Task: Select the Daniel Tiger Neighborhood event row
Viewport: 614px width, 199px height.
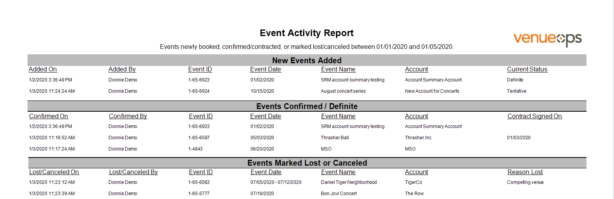Action: pyautogui.click(x=307, y=182)
